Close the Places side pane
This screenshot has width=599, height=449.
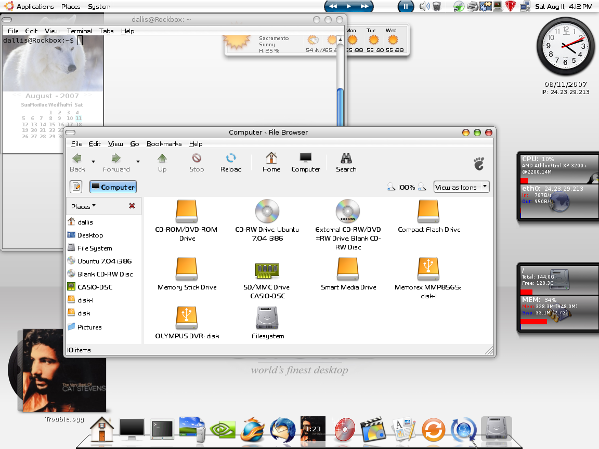(x=132, y=206)
